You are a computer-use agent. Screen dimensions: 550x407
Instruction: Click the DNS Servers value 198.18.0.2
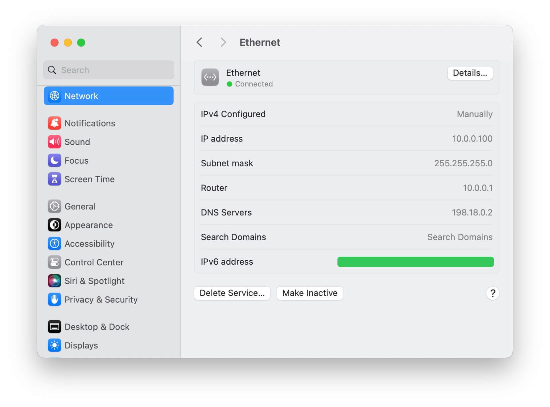472,212
